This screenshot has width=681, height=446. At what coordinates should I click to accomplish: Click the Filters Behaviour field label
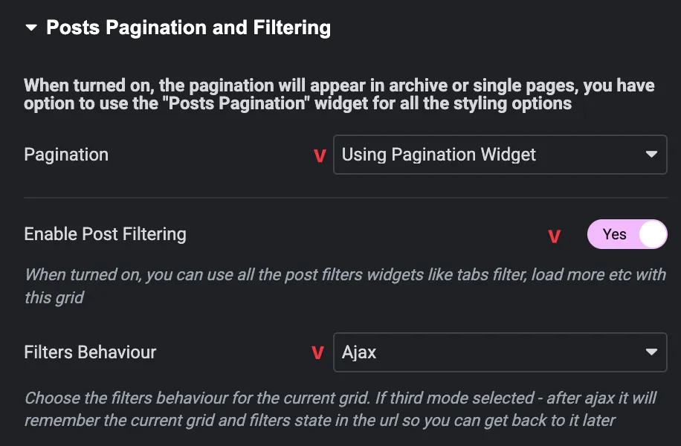click(x=90, y=352)
